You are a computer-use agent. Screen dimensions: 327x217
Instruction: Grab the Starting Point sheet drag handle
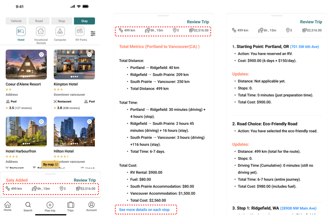point(276,16)
